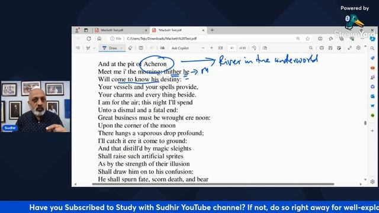Select the Erase tool
The height and width of the screenshot is (213, 379).
tap(130, 48)
